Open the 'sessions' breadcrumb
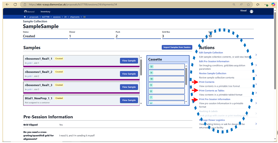The image size is (278, 143). pos(57,17)
